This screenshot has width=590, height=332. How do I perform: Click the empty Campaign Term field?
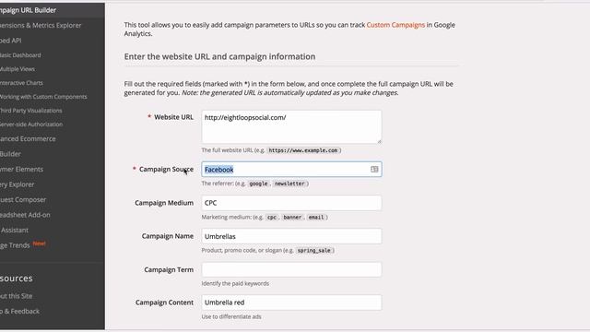[291, 269]
